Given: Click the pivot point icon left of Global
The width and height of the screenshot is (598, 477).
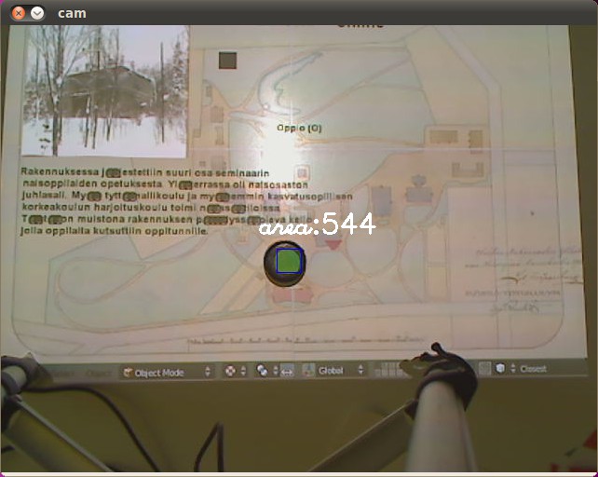Looking at the screenshot, I should click(263, 371).
